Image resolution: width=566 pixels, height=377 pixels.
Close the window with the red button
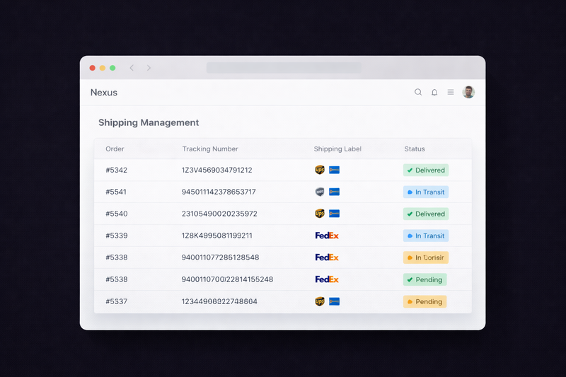point(93,68)
